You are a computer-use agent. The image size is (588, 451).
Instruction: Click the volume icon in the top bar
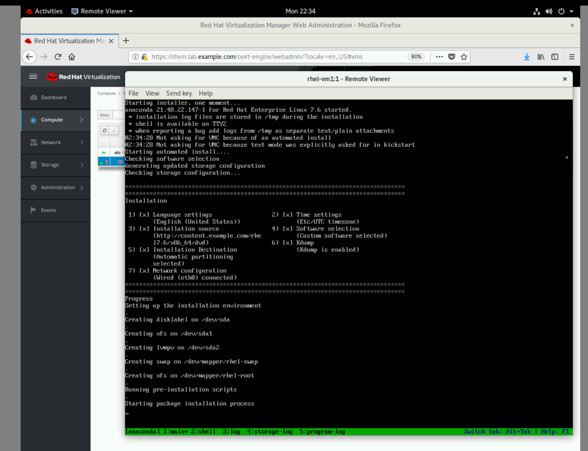click(x=549, y=11)
